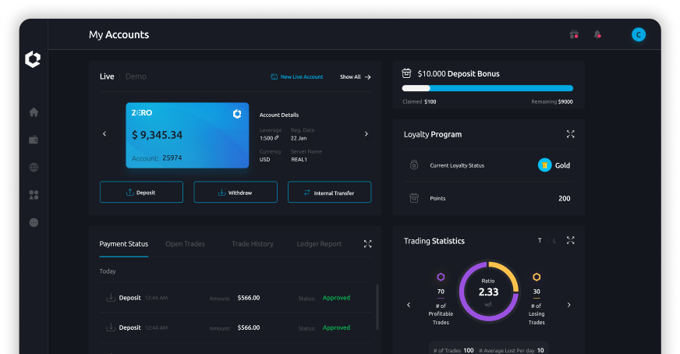Click the globe icon in the sidebar
Screen dimensions: 680x354
tap(34, 168)
